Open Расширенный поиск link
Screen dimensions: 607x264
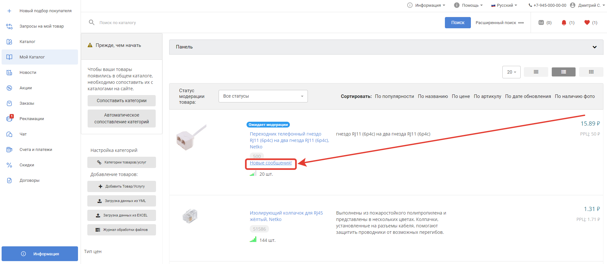pyautogui.click(x=496, y=23)
